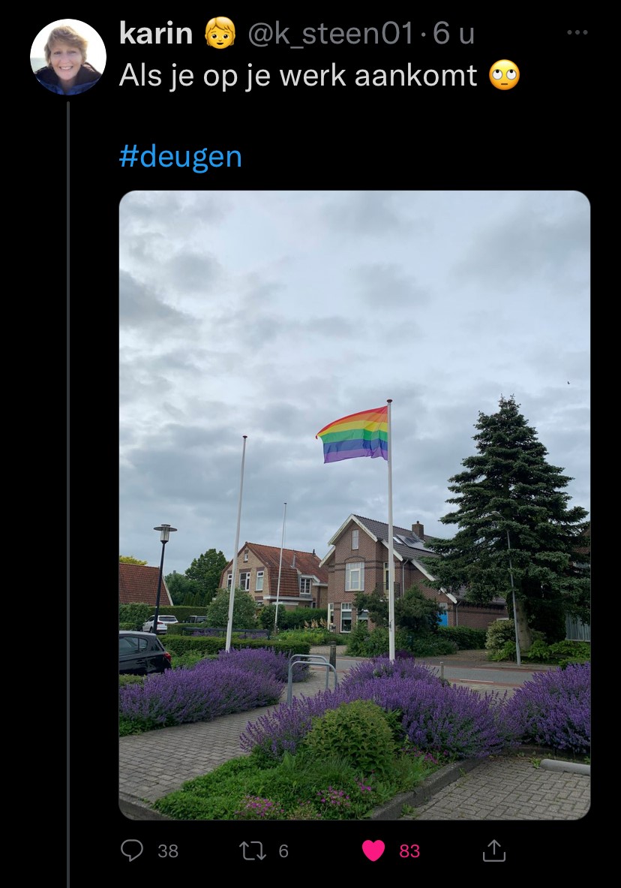The height and width of the screenshot is (888, 621).
Task: Select the person emoji beside karin
Action: (x=220, y=33)
